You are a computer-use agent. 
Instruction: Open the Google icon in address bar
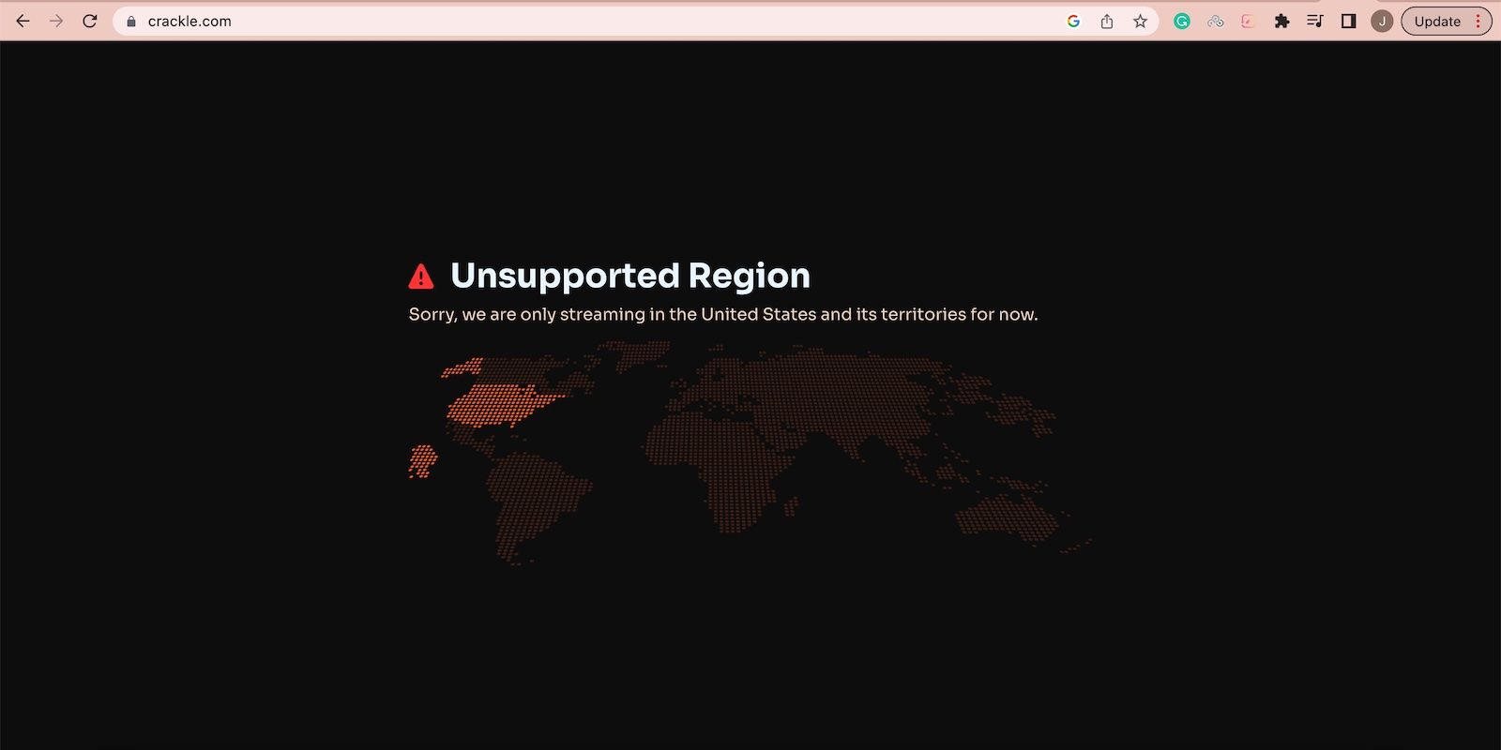point(1073,22)
